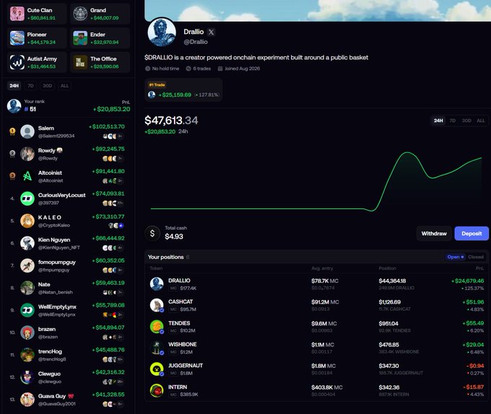Click Rowdy's avatar in leaderboard
This screenshot has height=414, width=491.
tap(27, 154)
